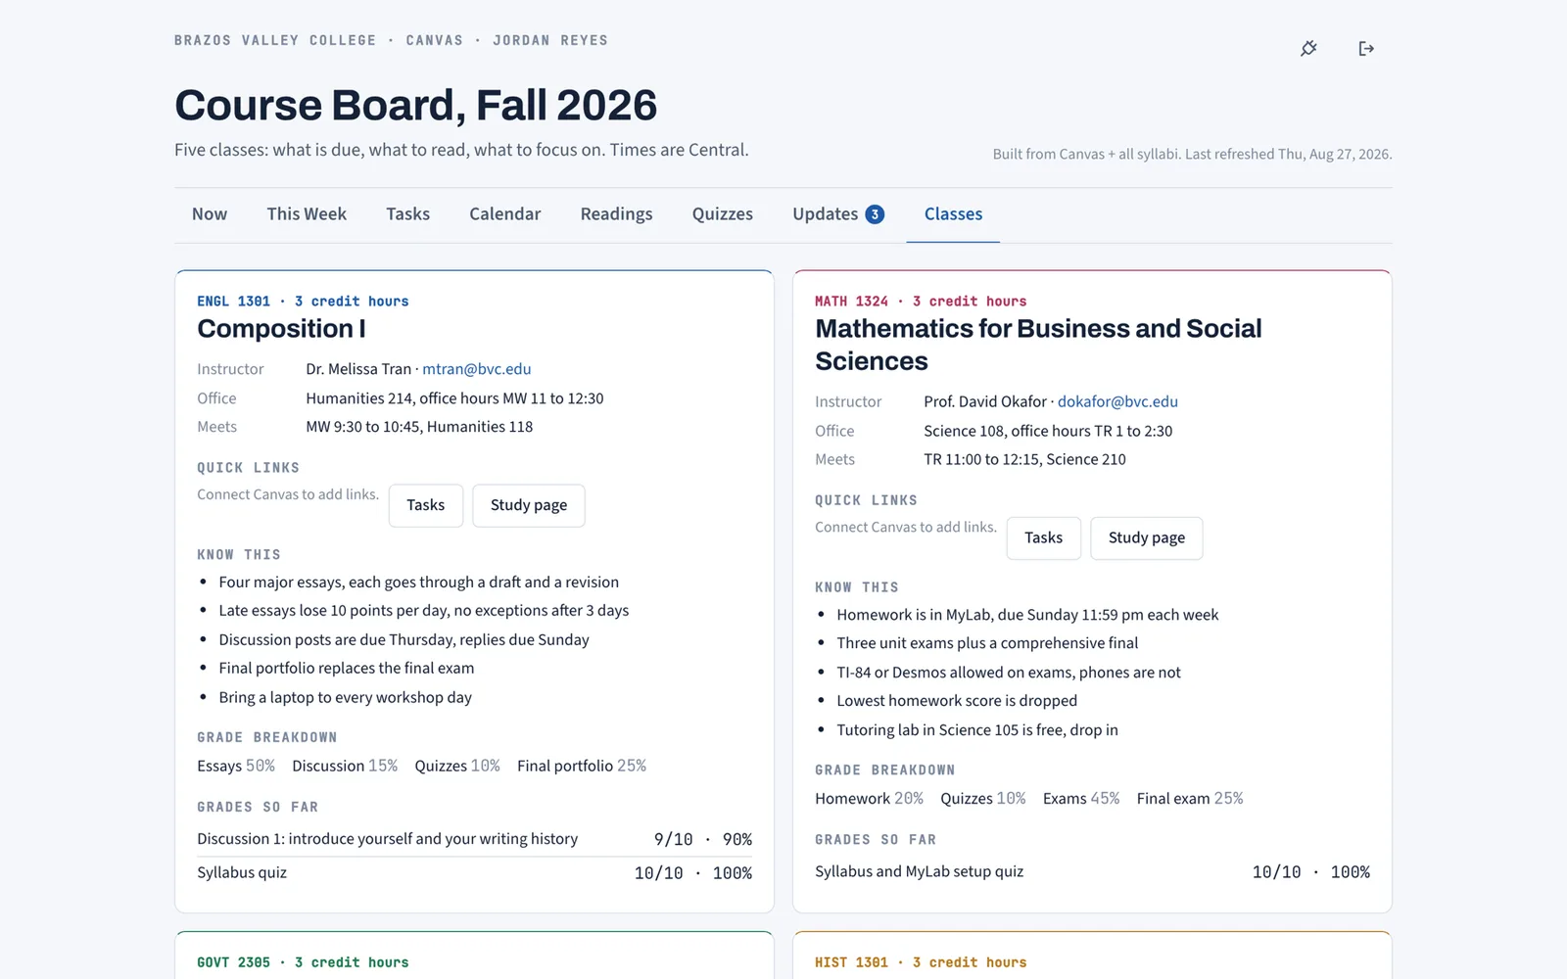The width and height of the screenshot is (1567, 979).
Task: Click 'Homework 20%' in Math grade breakdown
Action: (x=870, y=798)
